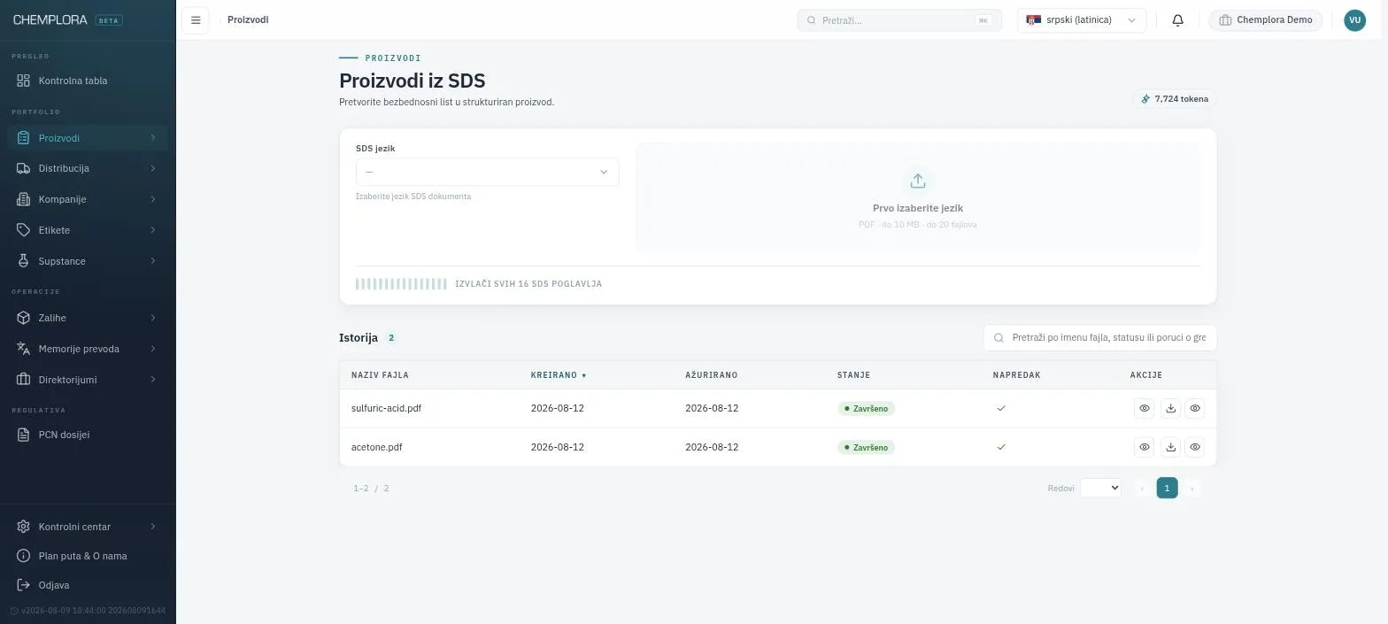Open notifications via the bell icon
This screenshot has width=1388, height=624.
click(1177, 20)
